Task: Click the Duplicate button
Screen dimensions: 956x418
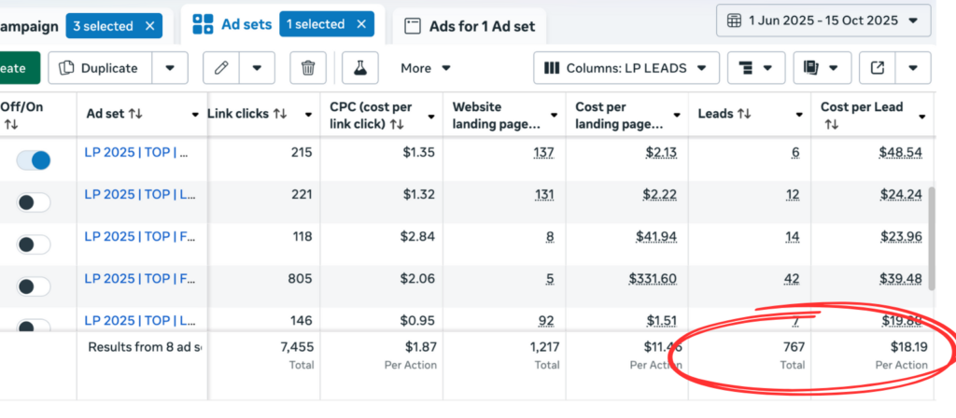Action: [x=99, y=68]
